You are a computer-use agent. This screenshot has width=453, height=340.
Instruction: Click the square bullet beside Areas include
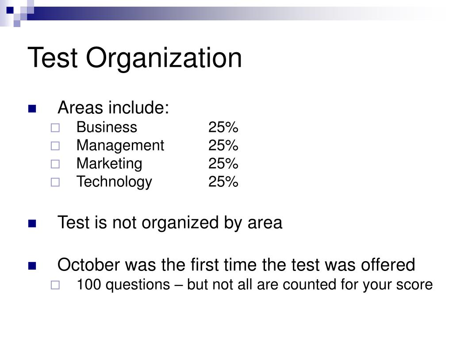32,109
